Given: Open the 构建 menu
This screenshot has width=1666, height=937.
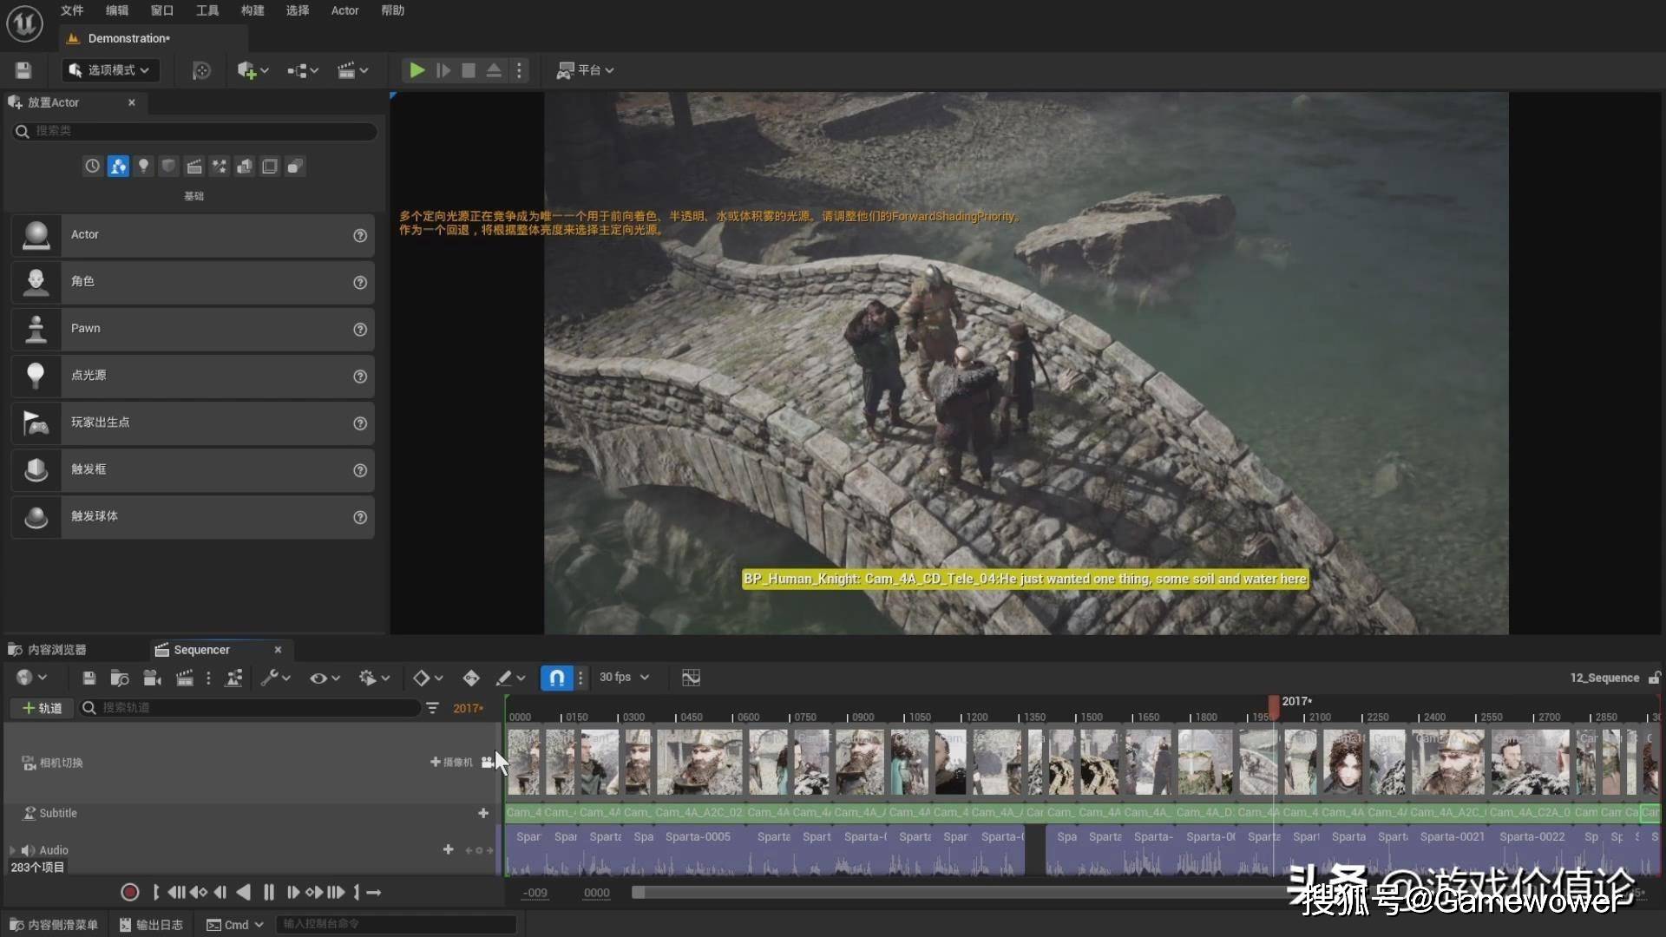Looking at the screenshot, I should (x=253, y=10).
